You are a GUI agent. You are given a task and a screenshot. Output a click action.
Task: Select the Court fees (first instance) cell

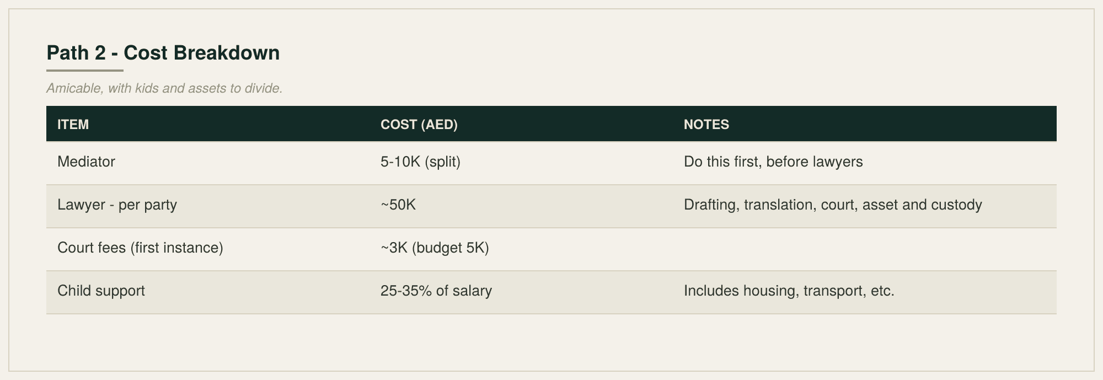point(140,248)
